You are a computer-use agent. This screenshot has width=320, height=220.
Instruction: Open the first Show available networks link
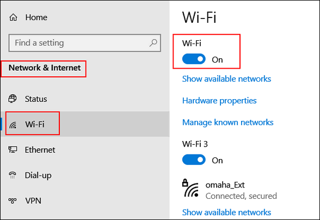tap(226, 79)
